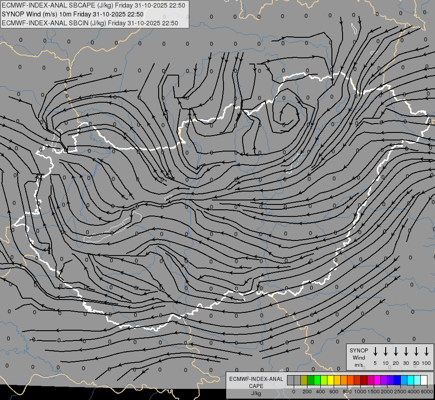Click the CAPE scale value 1000
The image size is (435, 400).
(x=360, y=392)
